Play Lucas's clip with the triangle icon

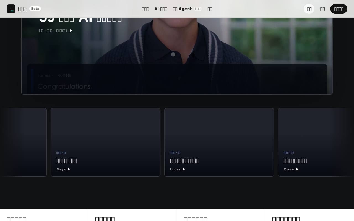[184, 169]
